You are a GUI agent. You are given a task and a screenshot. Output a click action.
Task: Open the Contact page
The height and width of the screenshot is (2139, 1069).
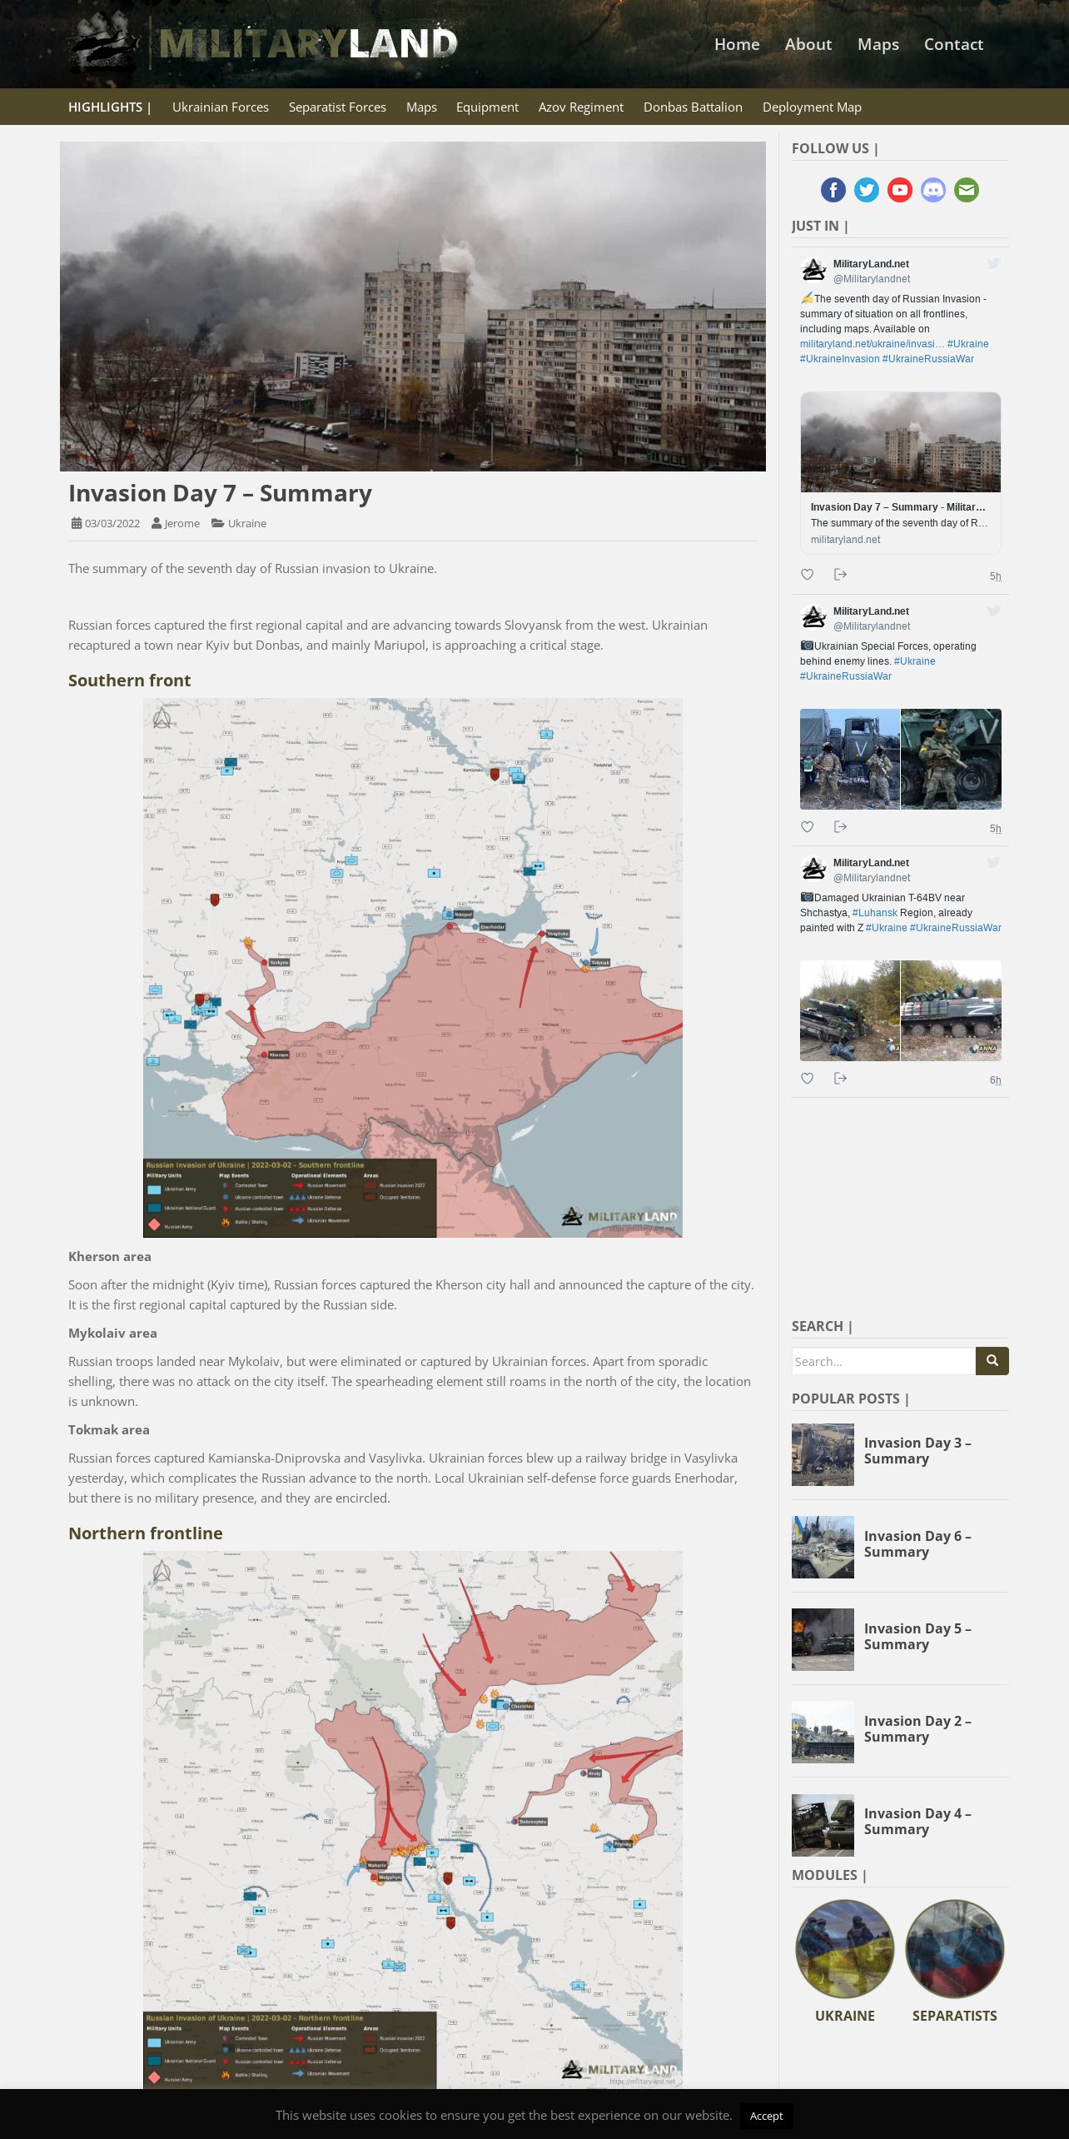click(953, 44)
